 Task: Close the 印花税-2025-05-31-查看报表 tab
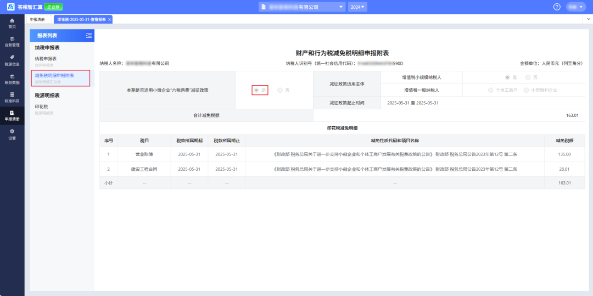(109, 19)
